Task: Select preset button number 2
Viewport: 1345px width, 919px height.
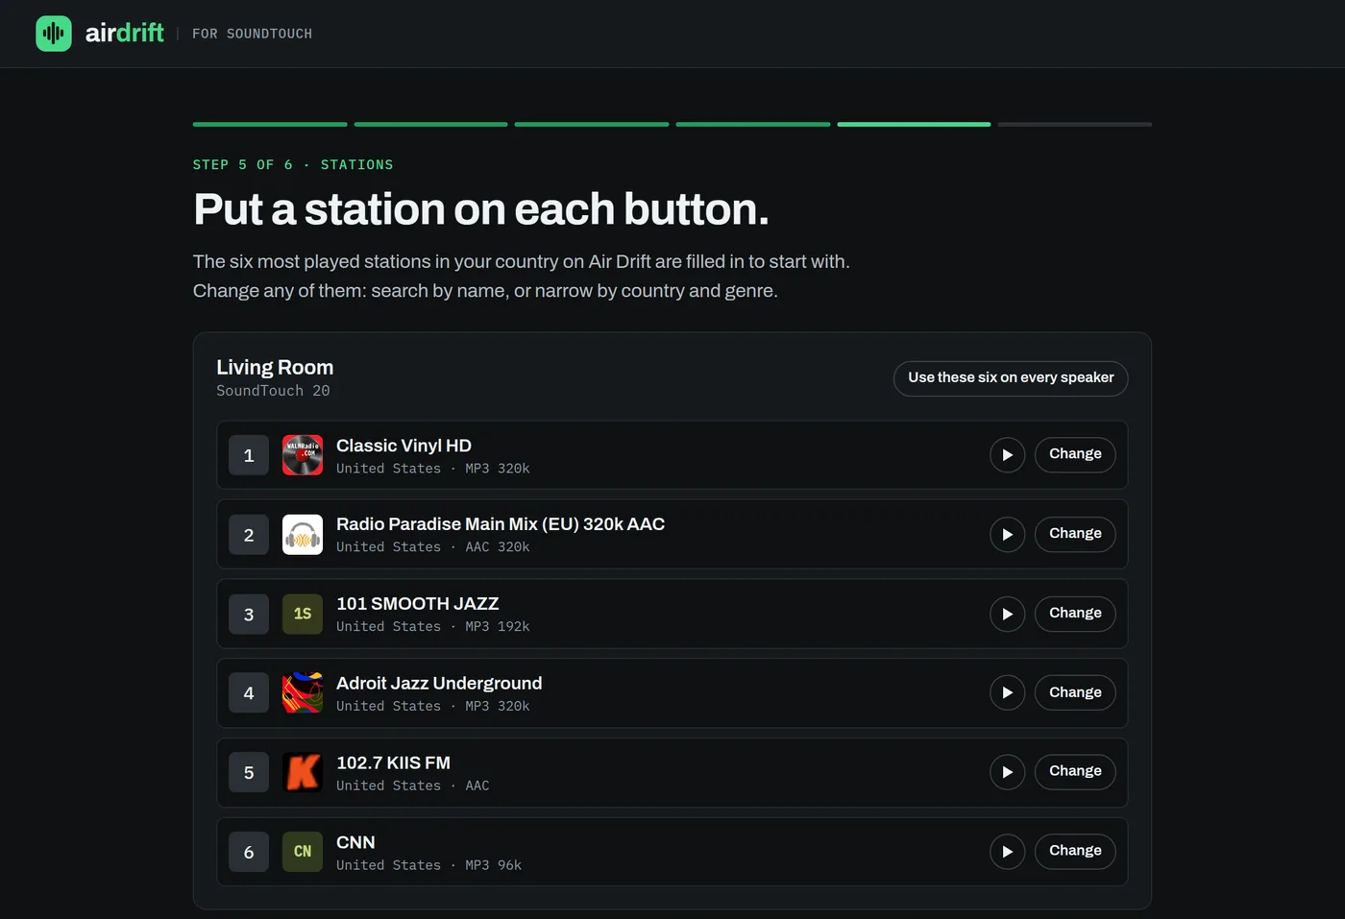Action: click(249, 535)
